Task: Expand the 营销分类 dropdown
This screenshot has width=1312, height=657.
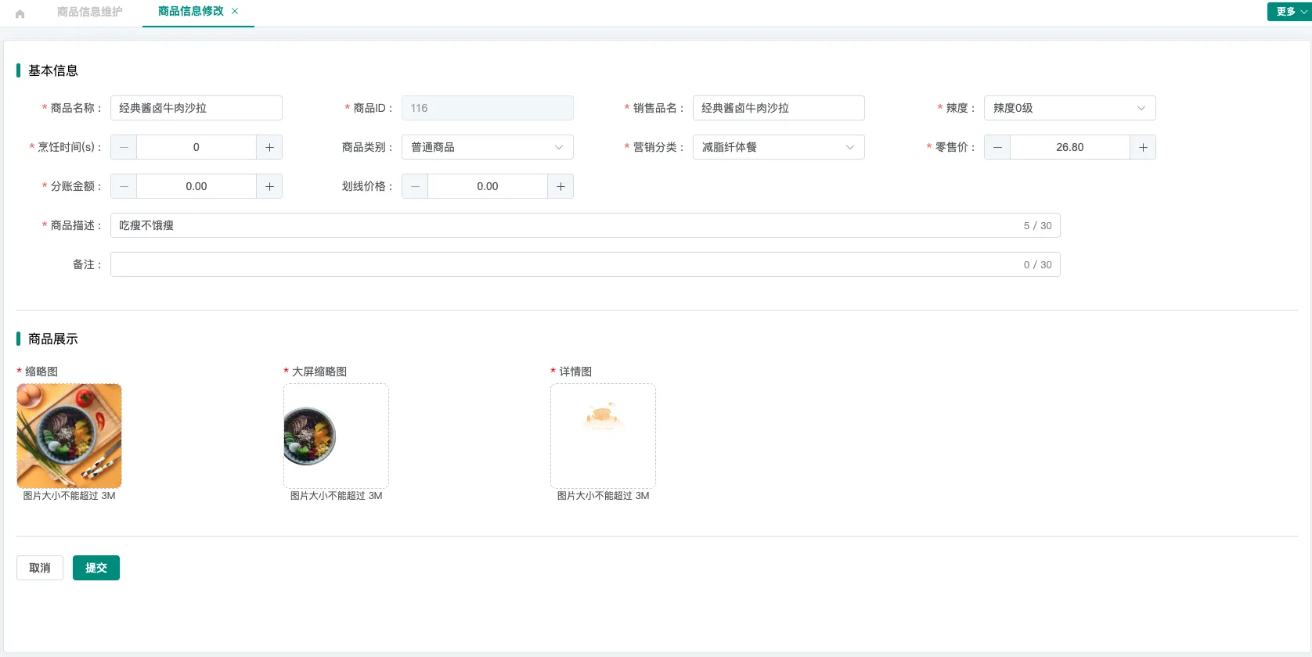Action: coord(779,147)
